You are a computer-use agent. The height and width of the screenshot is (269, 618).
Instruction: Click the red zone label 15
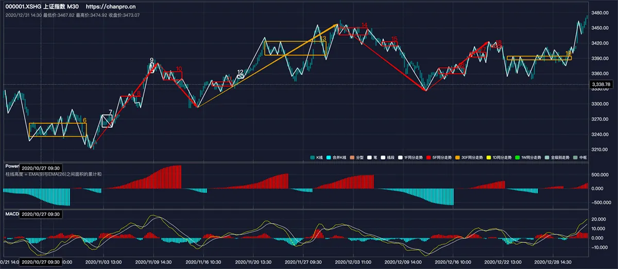(394, 39)
